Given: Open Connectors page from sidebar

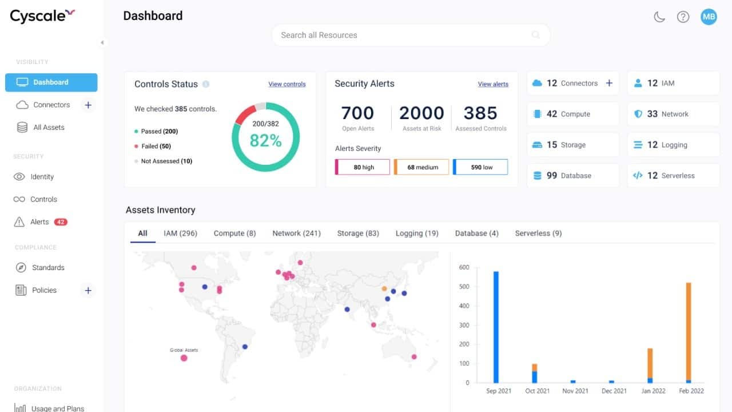Looking at the screenshot, I should pos(51,105).
